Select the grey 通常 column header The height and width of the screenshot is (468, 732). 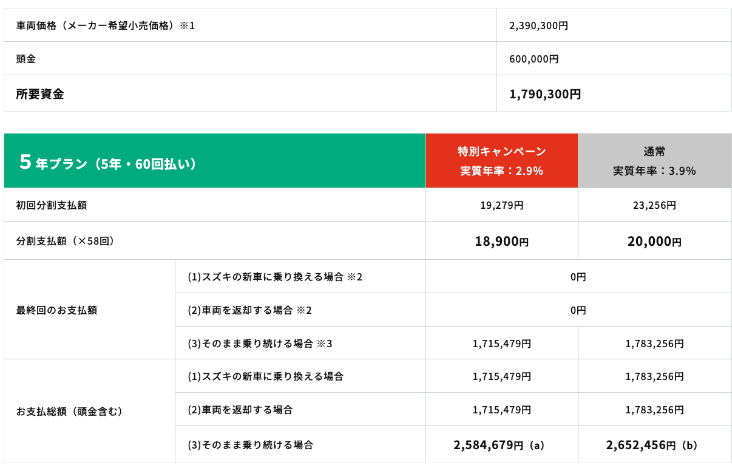point(654,161)
